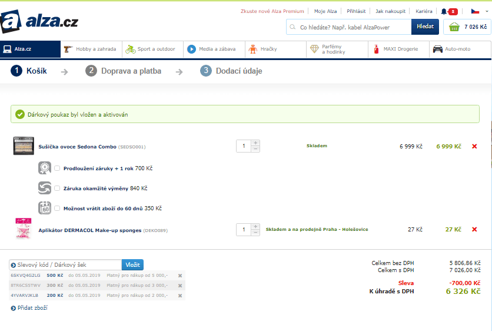492x331 pixels.
Task: Enable Prodloužení záruky + 1 rok checkbox
Action: [x=57, y=168]
